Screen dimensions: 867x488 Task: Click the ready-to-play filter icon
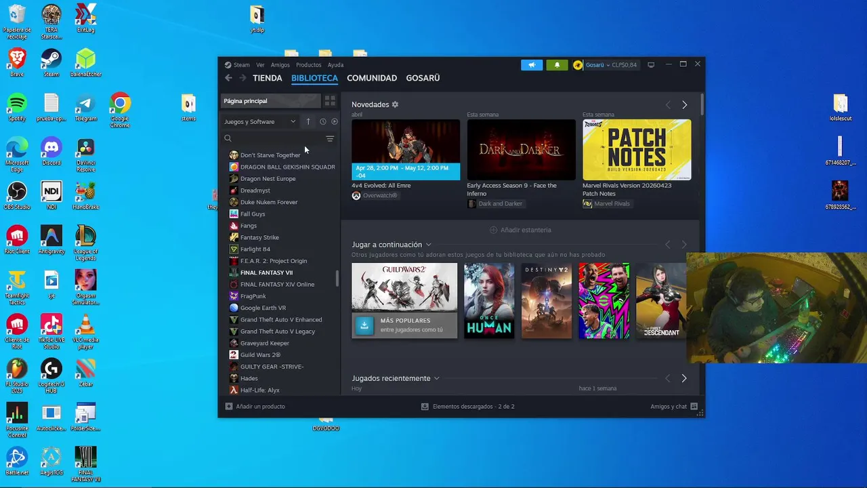[x=334, y=121]
